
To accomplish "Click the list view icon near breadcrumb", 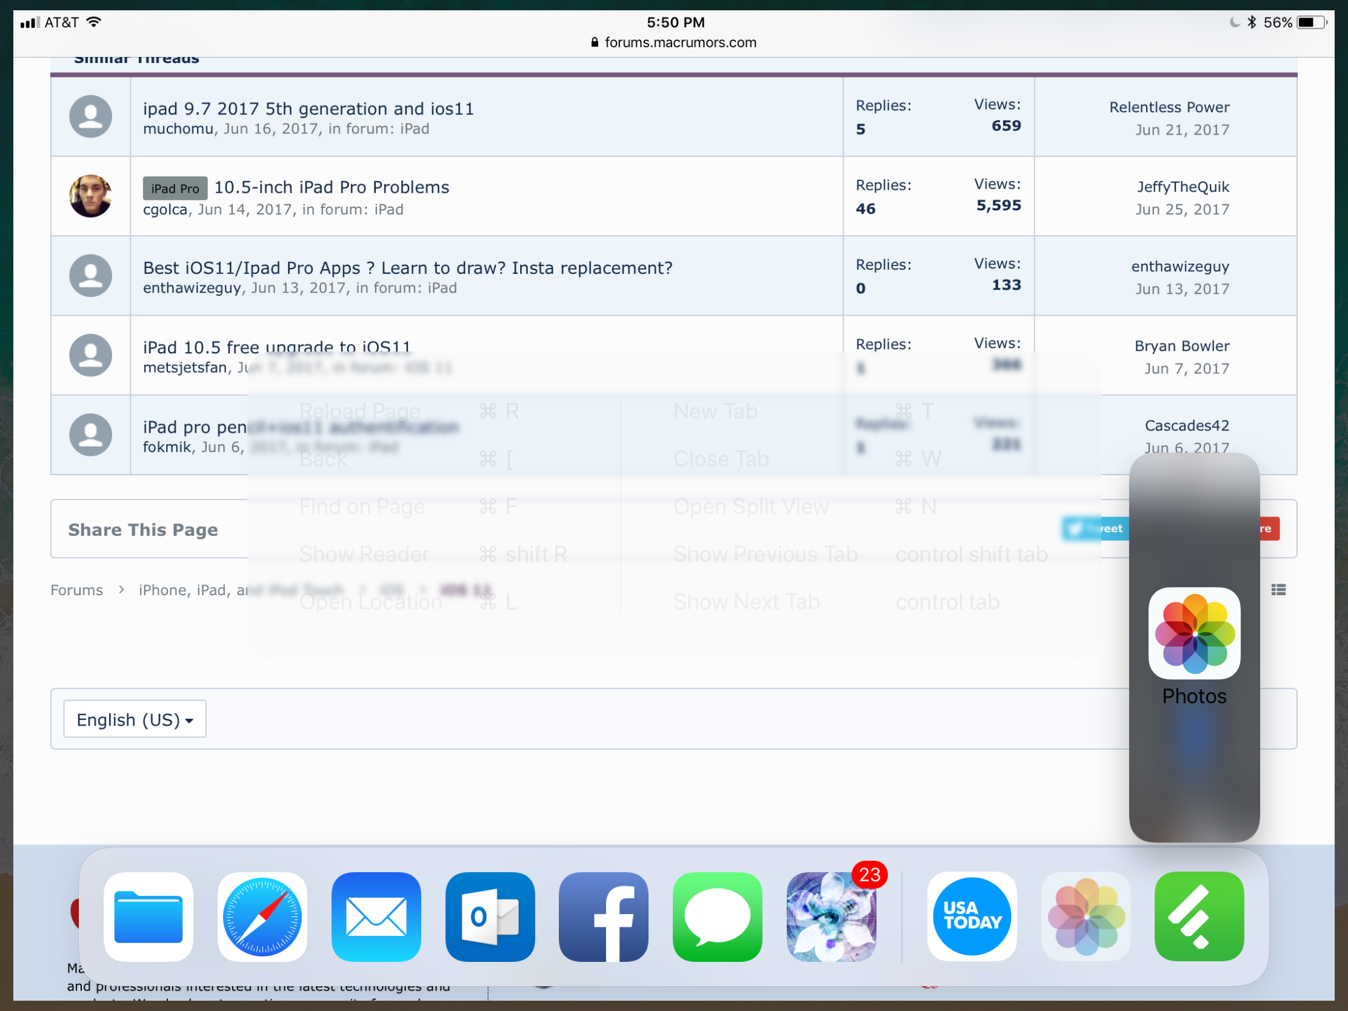I will click(x=1278, y=589).
